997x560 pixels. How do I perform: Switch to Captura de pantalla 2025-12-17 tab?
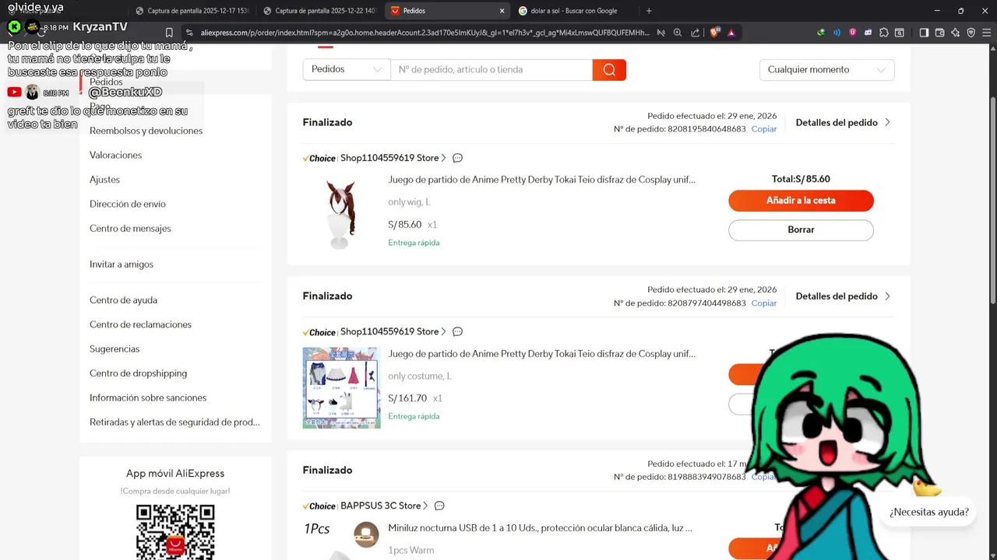tap(192, 11)
